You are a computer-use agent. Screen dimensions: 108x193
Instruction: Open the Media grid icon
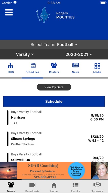97,66
